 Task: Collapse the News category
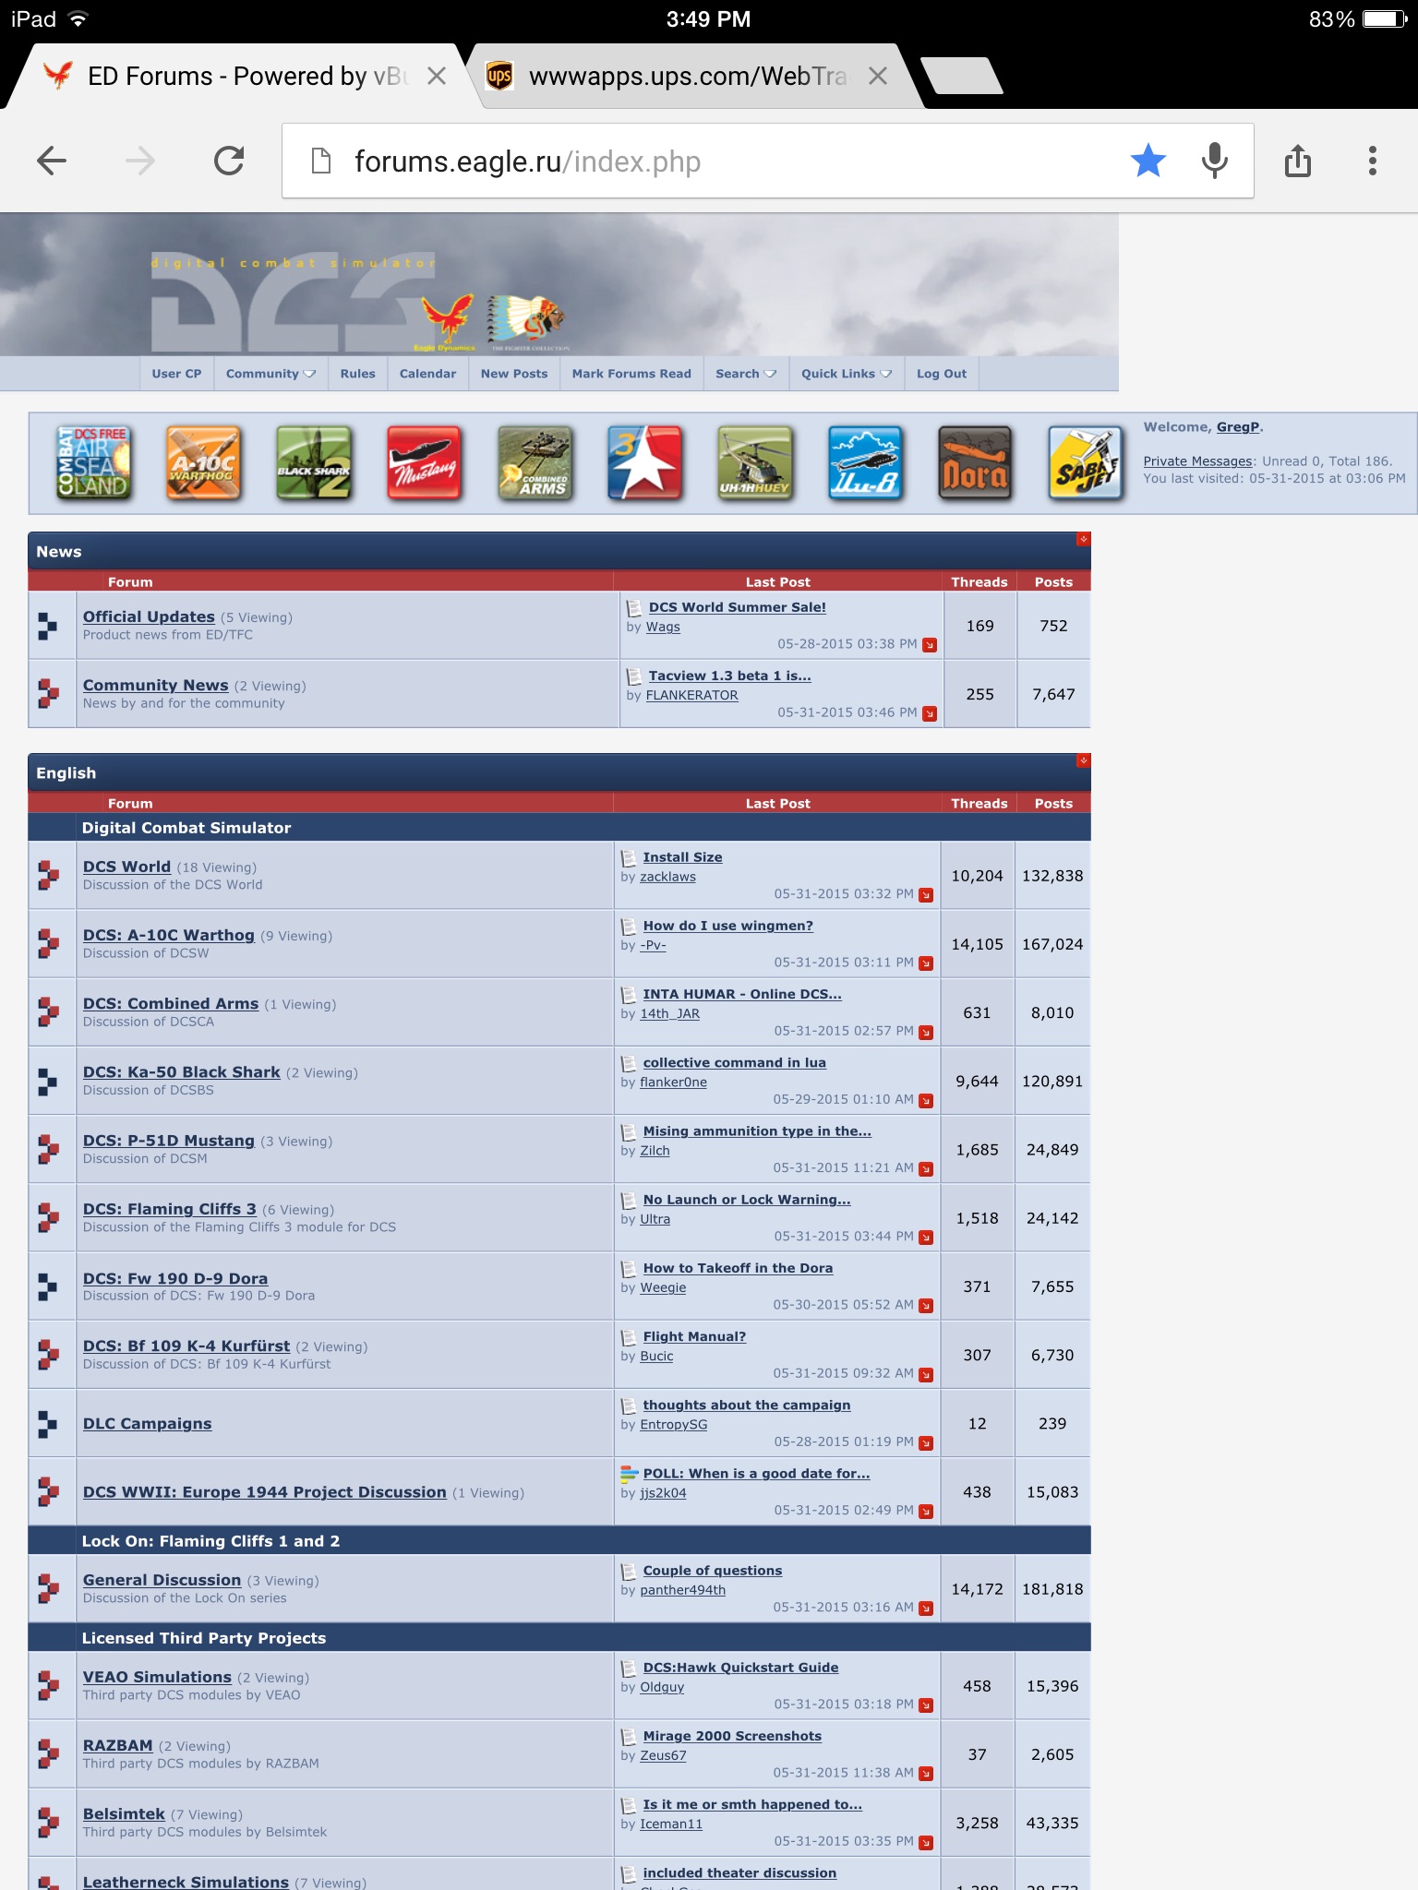tap(1083, 539)
